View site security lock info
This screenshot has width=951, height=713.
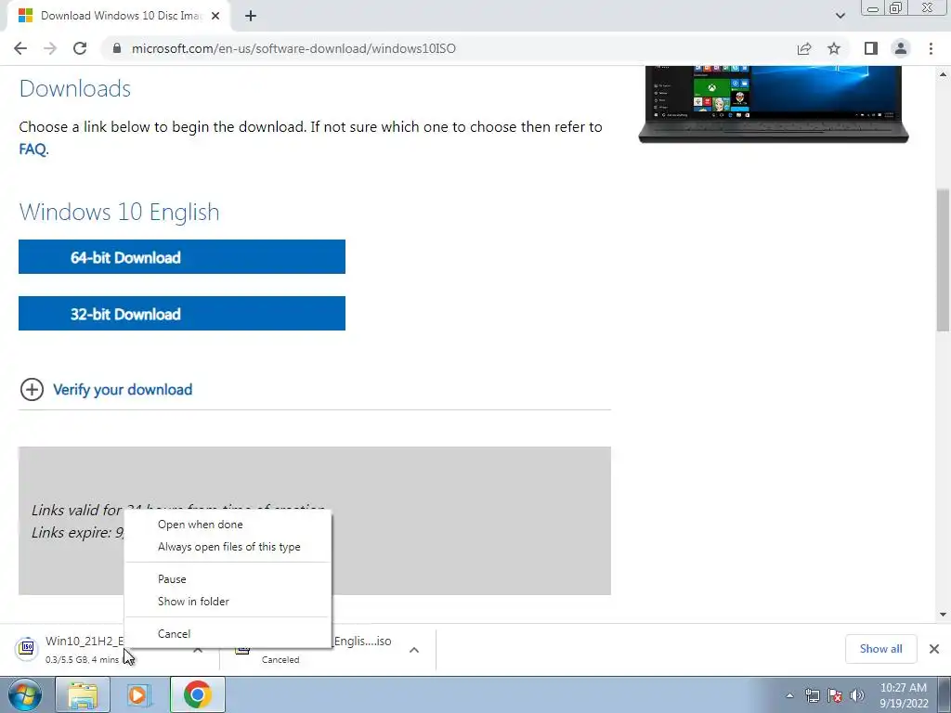click(117, 48)
